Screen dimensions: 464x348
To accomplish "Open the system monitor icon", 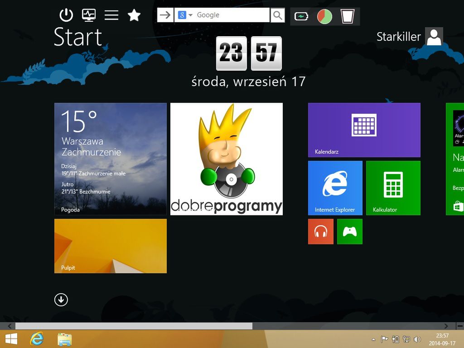I will pos(89,15).
